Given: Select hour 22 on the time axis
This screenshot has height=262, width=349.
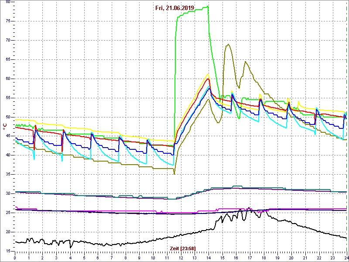Looking at the screenshot, I should pos(319,257).
